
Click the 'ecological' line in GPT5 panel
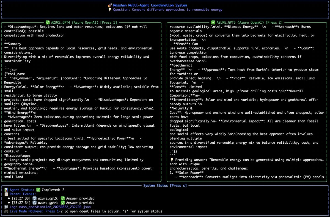[x=179, y=130]
